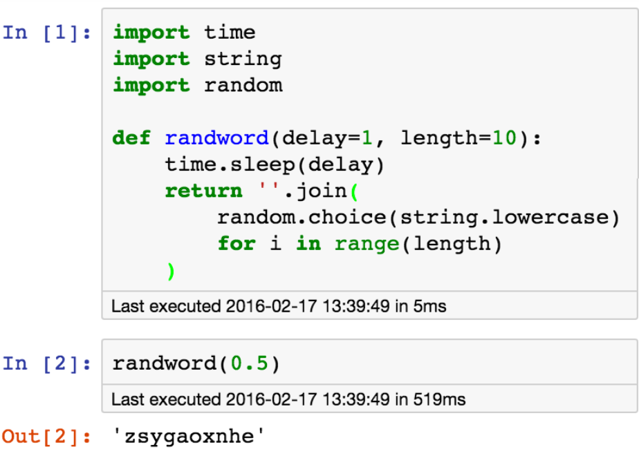The image size is (639, 456).
Task: Place cursor on the 'import time' line
Action: coord(184,32)
